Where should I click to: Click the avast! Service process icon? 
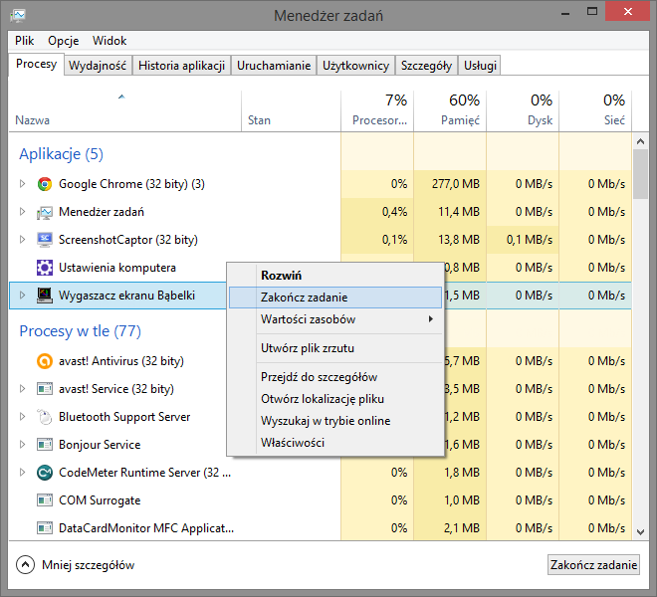45,389
